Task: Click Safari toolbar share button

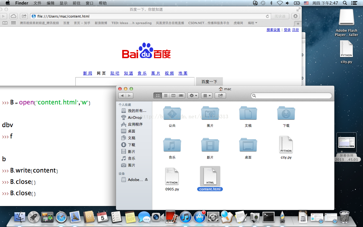Action: [24, 16]
